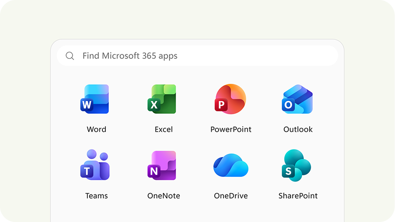Click the "Excel" label text
The image size is (395, 222).
[x=164, y=129]
